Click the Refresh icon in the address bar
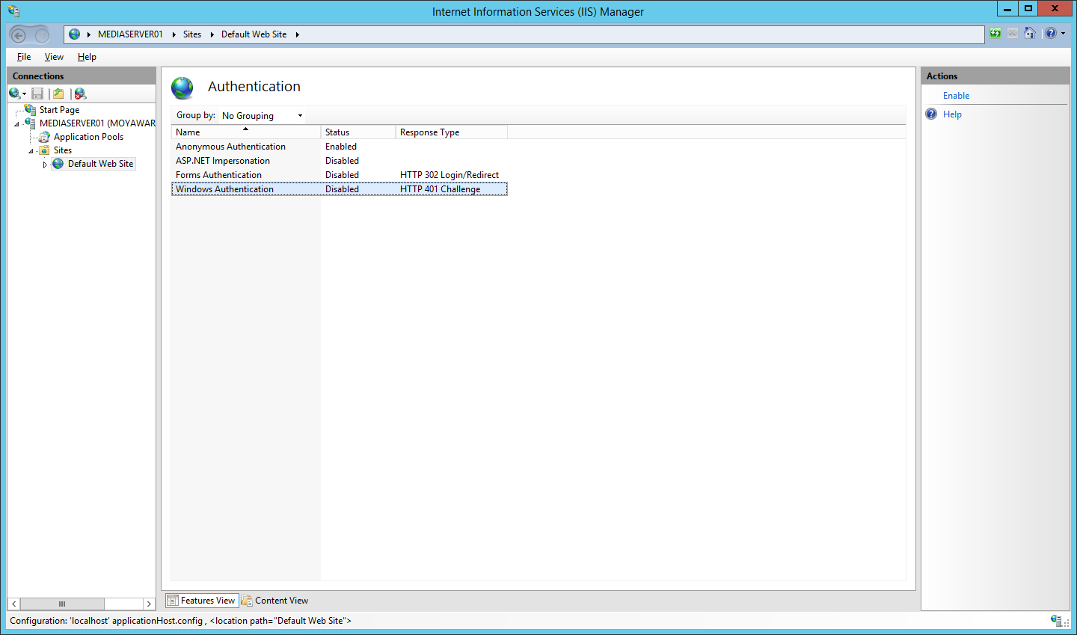 [x=995, y=34]
